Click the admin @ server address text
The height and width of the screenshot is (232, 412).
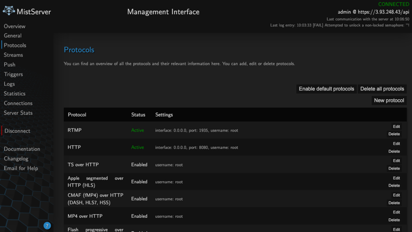(373, 12)
